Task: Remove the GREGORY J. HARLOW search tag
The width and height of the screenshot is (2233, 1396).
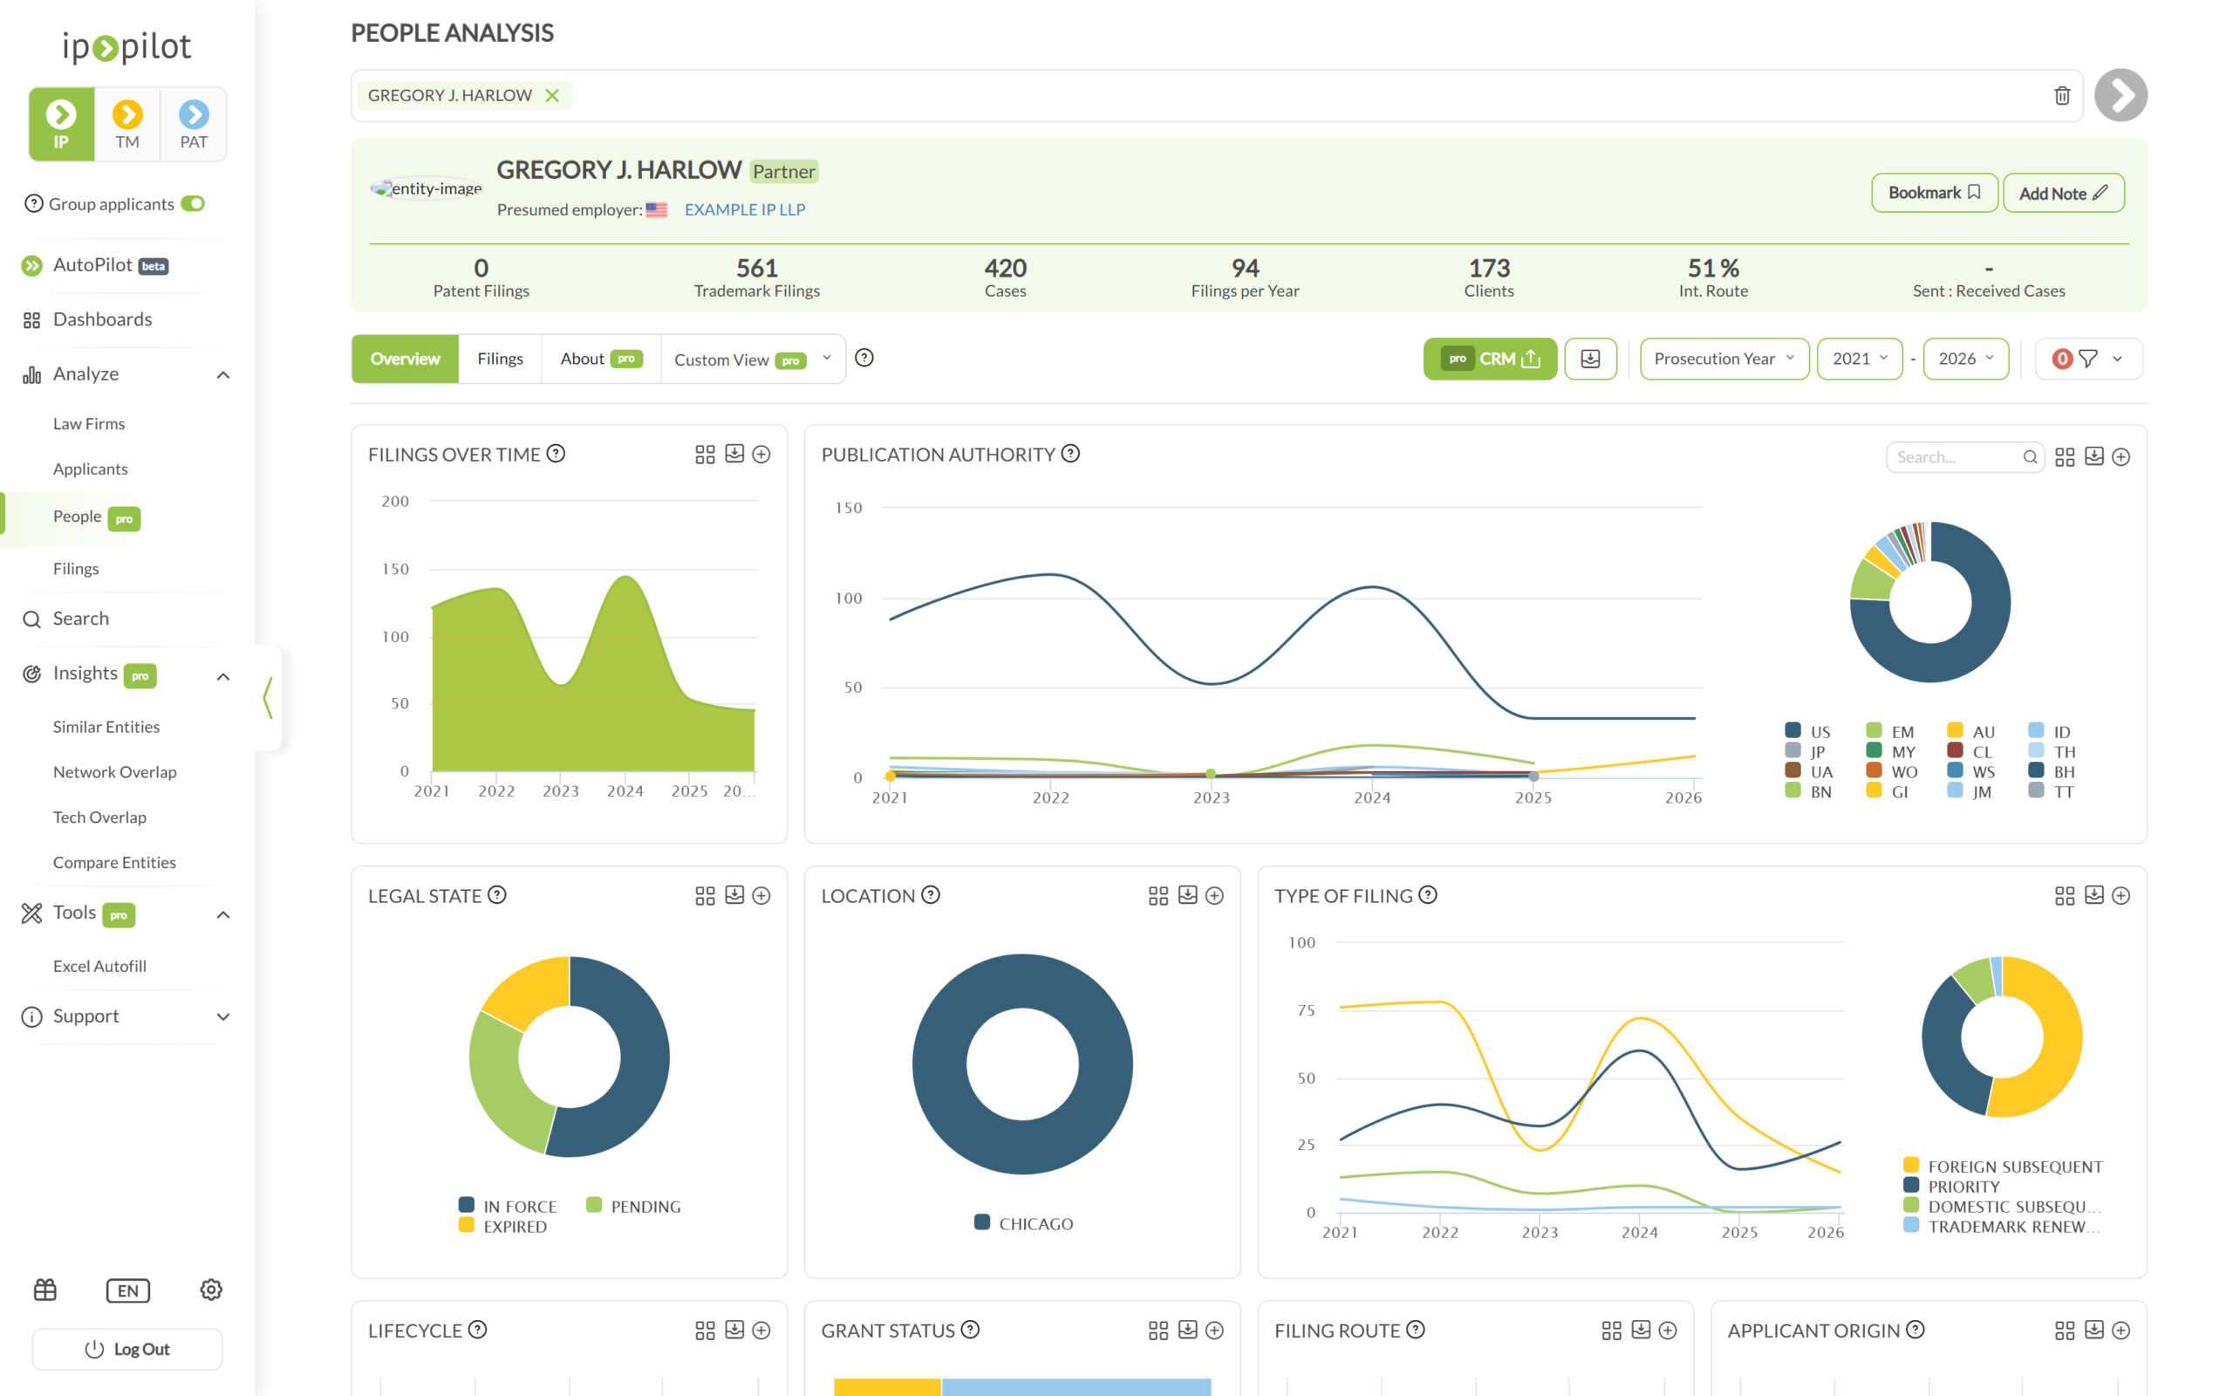Action: [x=552, y=95]
